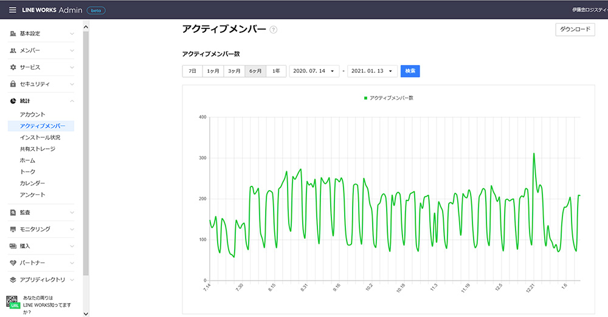Click the 監査 audit icon

click(x=13, y=213)
